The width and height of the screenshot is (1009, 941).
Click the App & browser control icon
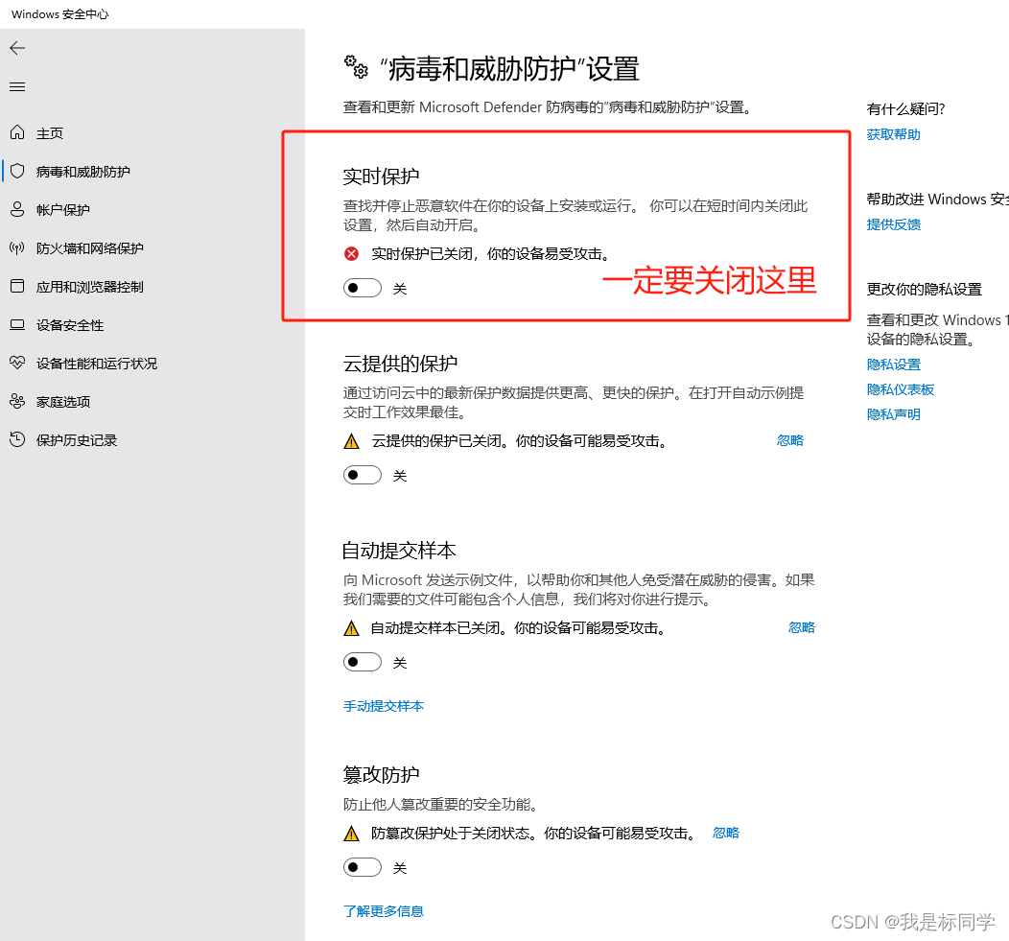(x=17, y=287)
